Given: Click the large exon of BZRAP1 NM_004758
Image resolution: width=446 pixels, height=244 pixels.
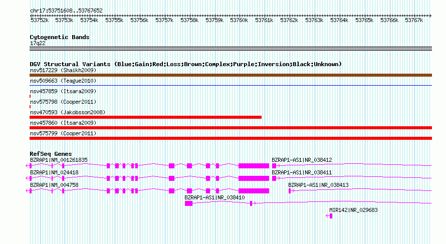Looking at the screenshot, I should [254, 191].
